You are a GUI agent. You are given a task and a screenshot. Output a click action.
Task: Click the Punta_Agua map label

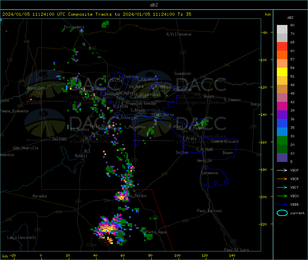pos(156,232)
